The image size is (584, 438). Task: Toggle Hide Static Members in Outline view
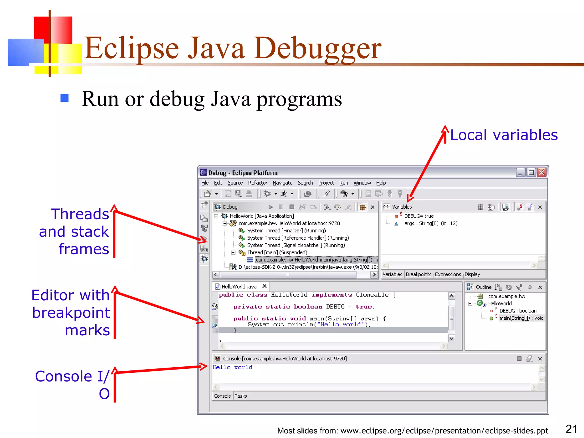tap(519, 287)
